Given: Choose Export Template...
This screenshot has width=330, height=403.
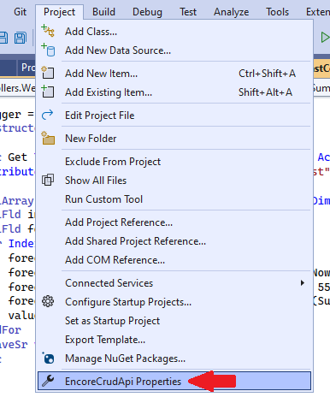Looking at the screenshot, I should point(174,340).
